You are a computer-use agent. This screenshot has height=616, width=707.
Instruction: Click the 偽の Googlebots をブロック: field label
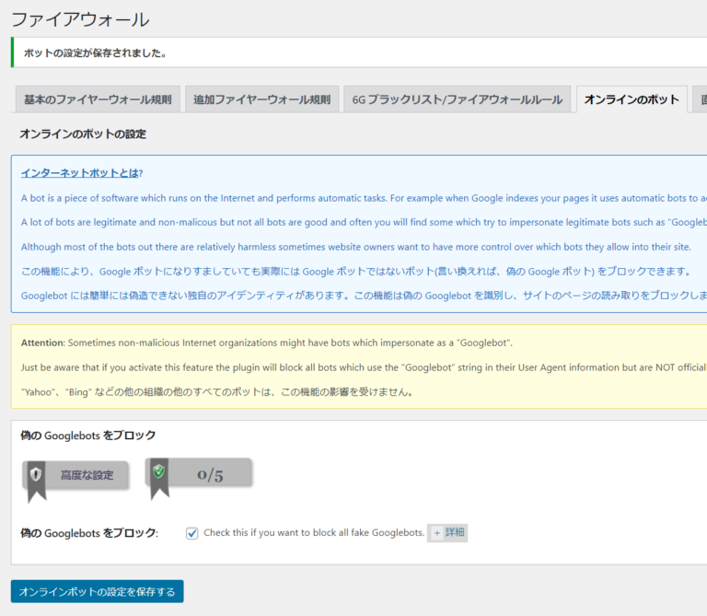point(89,533)
